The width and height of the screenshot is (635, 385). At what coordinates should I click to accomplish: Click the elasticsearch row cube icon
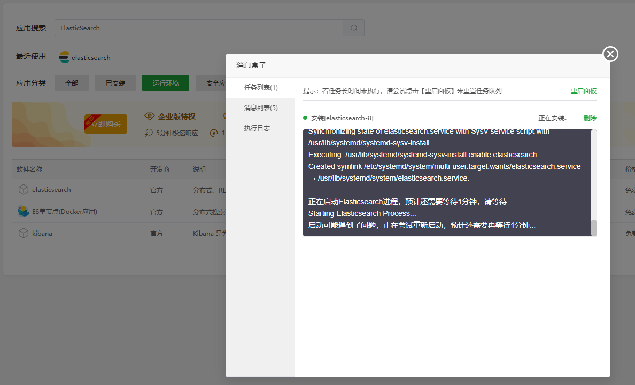(x=24, y=190)
